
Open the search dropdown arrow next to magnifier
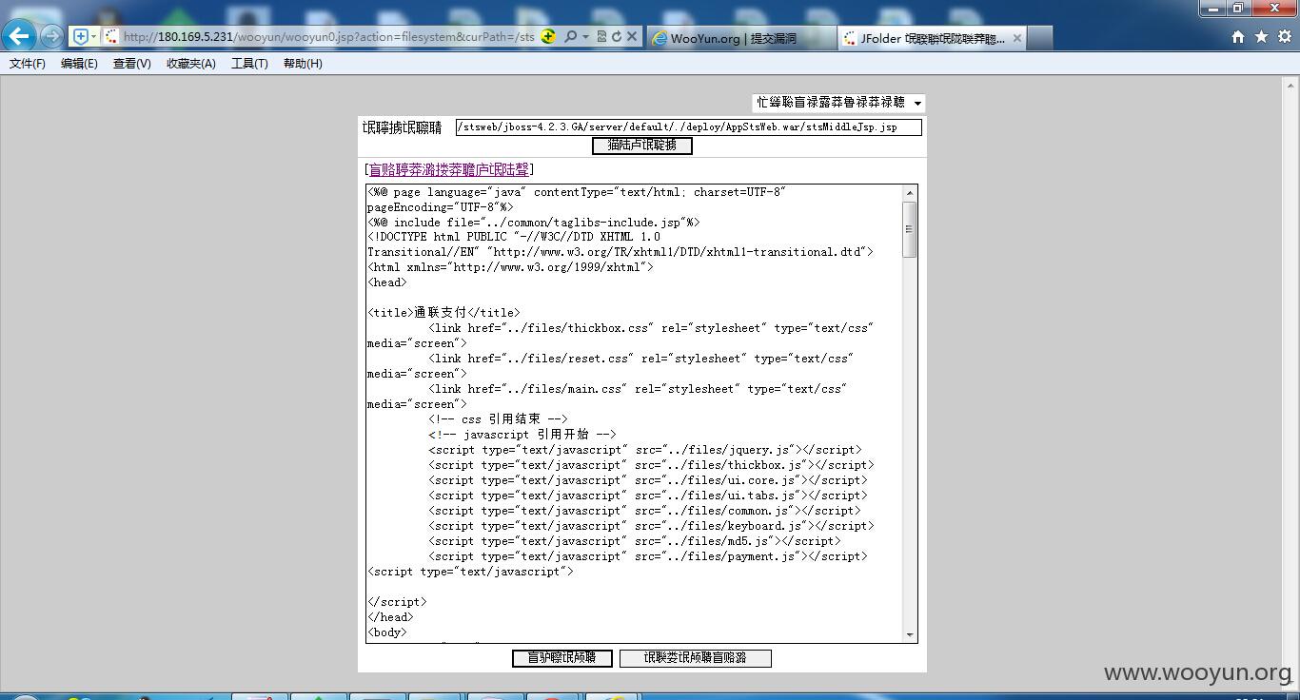(x=585, y=37)
